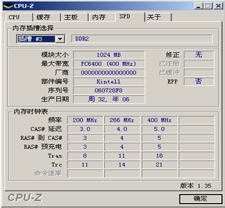Viewport: 225px width, 208px height.
Task: Expand the 插槽 #3 slot dropdown arrow
Action: point(60,39)
